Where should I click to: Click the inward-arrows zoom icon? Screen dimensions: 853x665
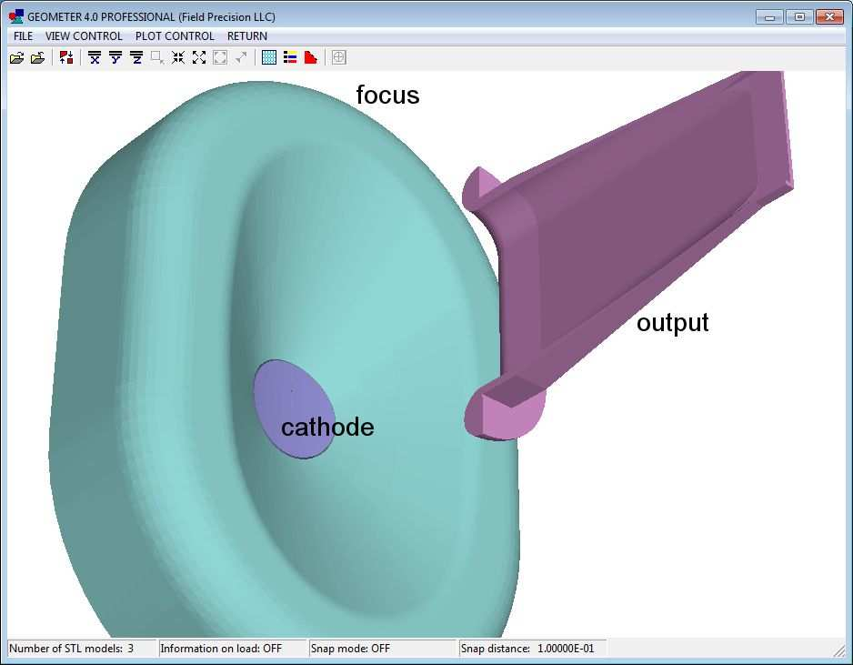pos(178,57)
